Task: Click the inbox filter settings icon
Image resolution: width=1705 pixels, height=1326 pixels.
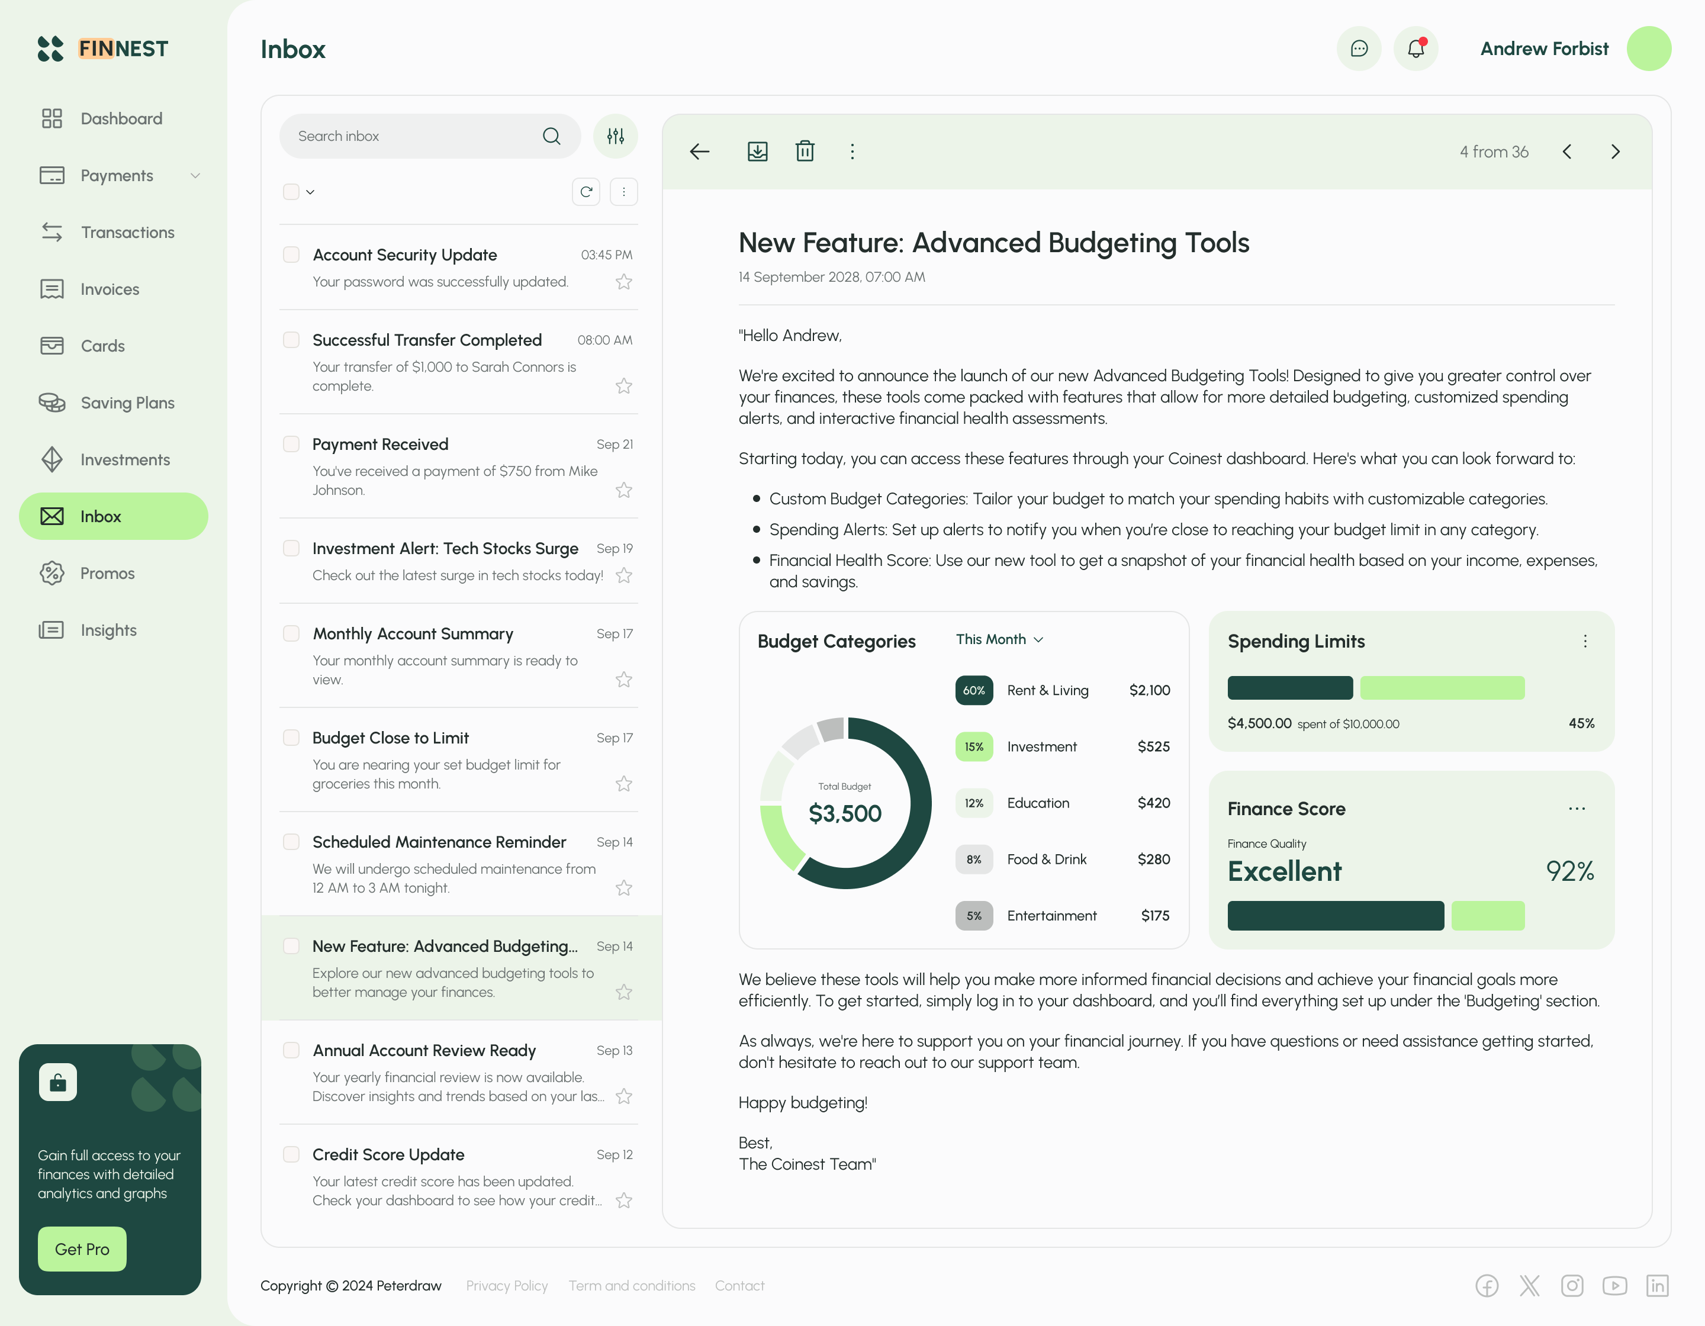Action: click(615, 136)
